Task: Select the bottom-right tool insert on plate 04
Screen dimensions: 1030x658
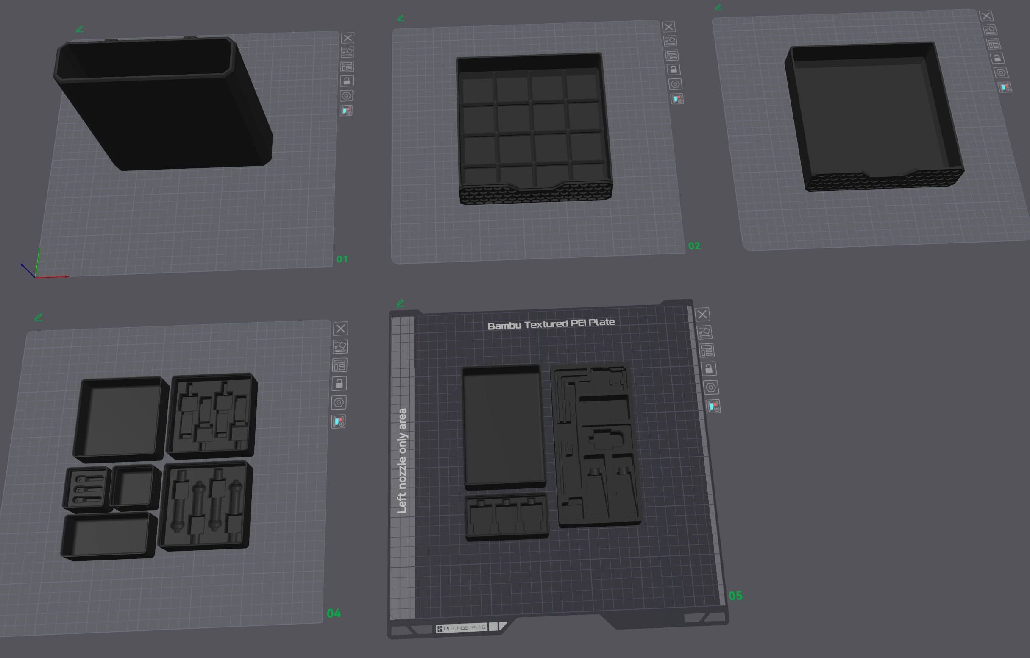Action: pyautogui.click(x=205, y=506)
